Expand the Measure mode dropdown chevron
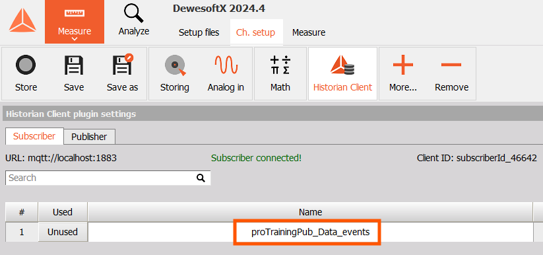The height and width of the screenshot is (255, 543). [x=75, y=39]
